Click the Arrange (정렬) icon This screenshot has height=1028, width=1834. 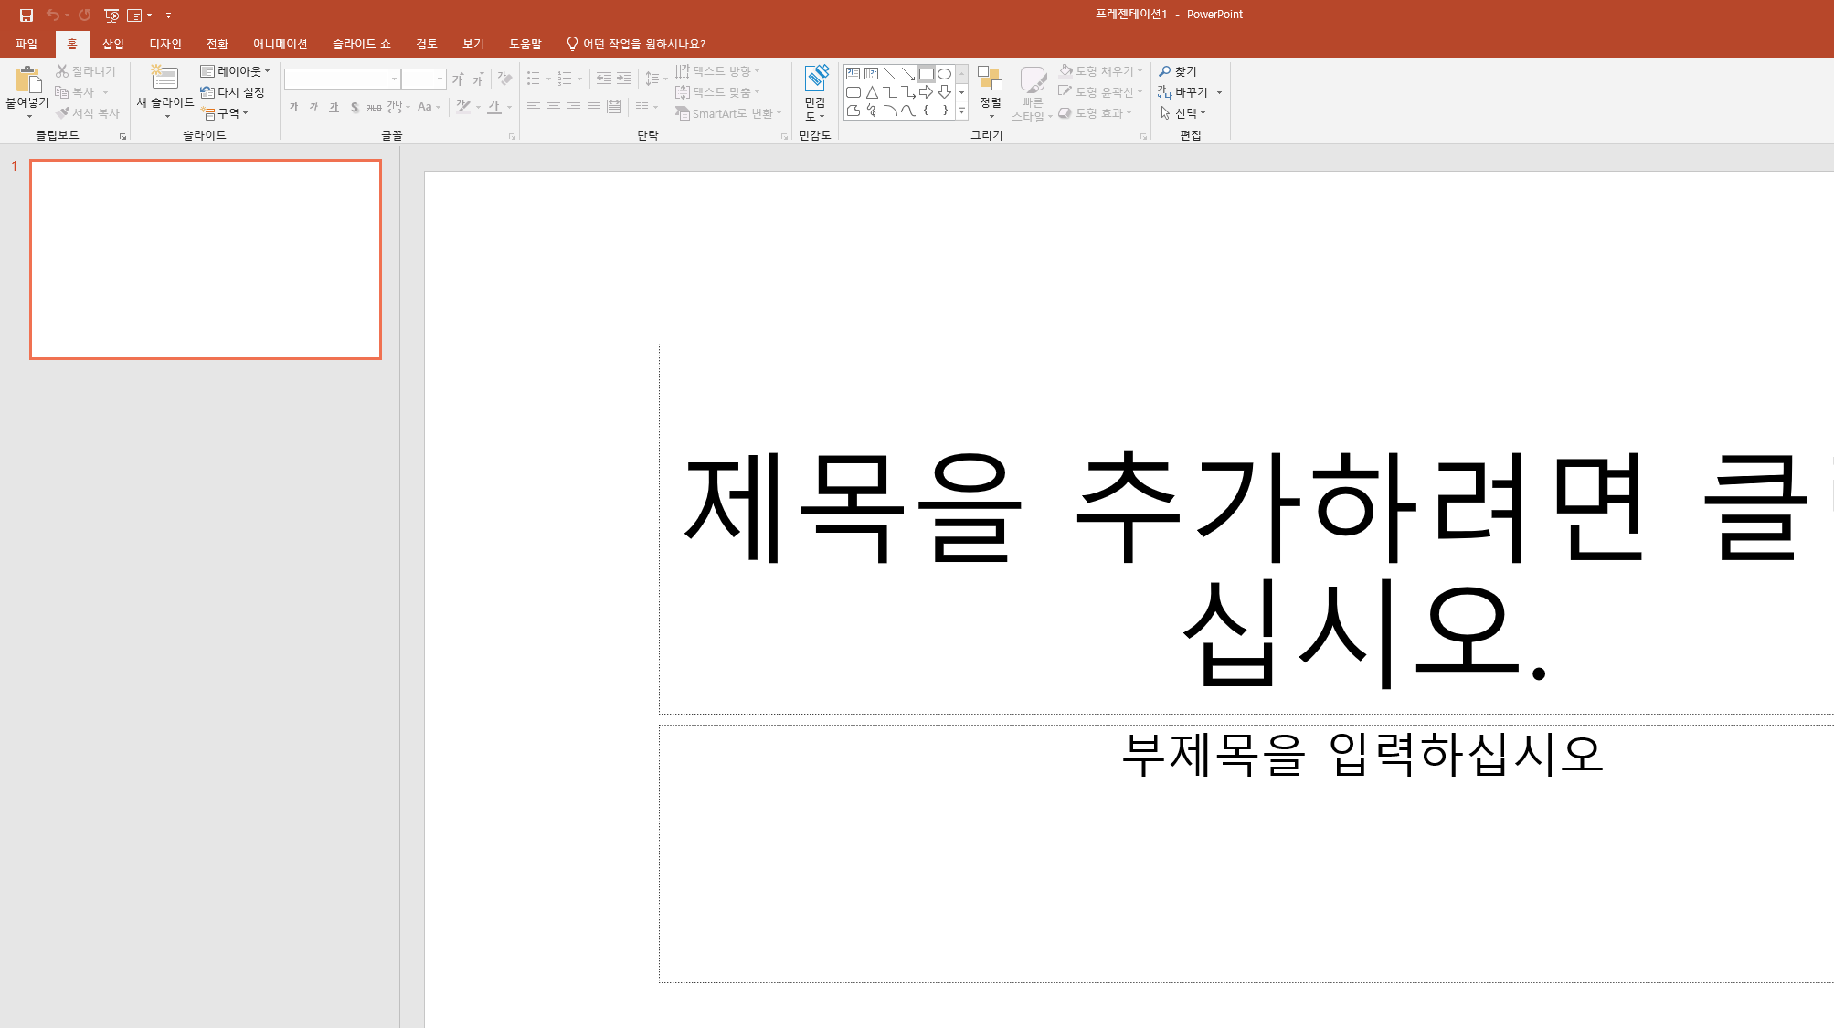coord(990,79)
